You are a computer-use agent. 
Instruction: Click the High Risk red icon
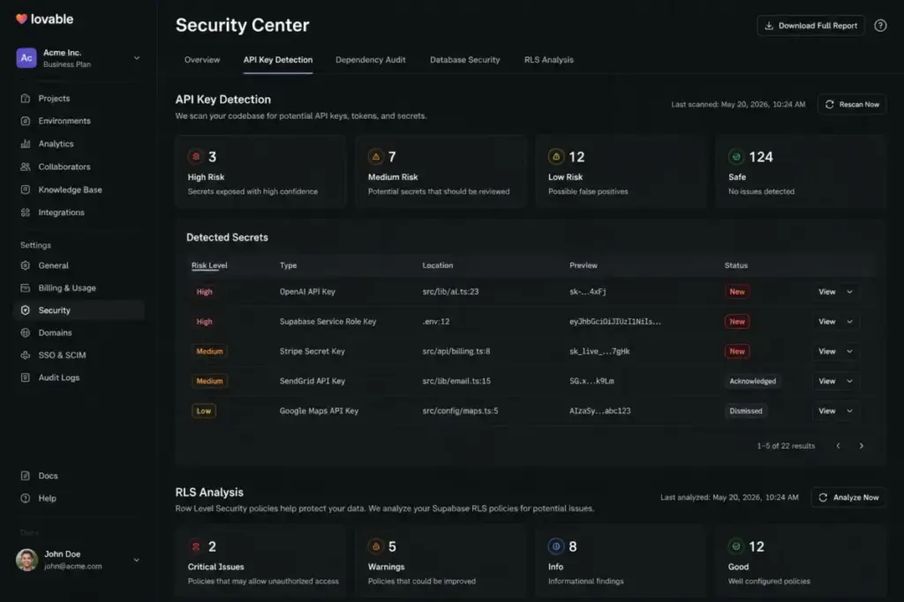(195, 157)
